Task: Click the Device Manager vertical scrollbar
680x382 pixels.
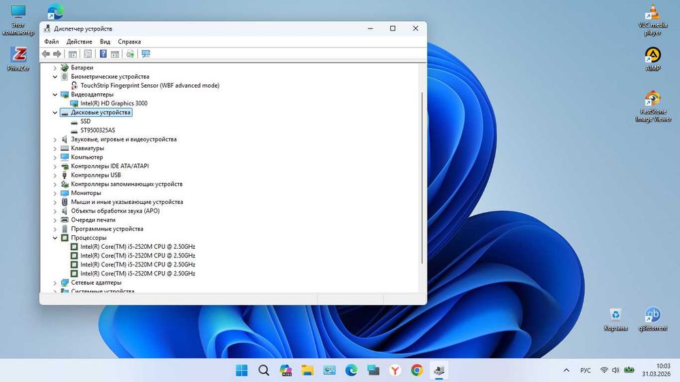Action: click(x=422, y=177)
